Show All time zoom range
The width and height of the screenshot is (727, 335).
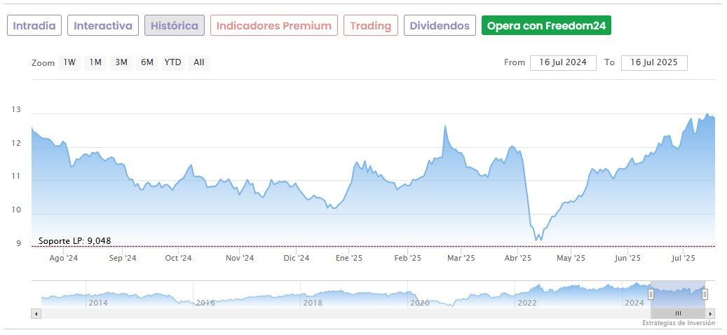pyautogui.click(x=199, y=62)
